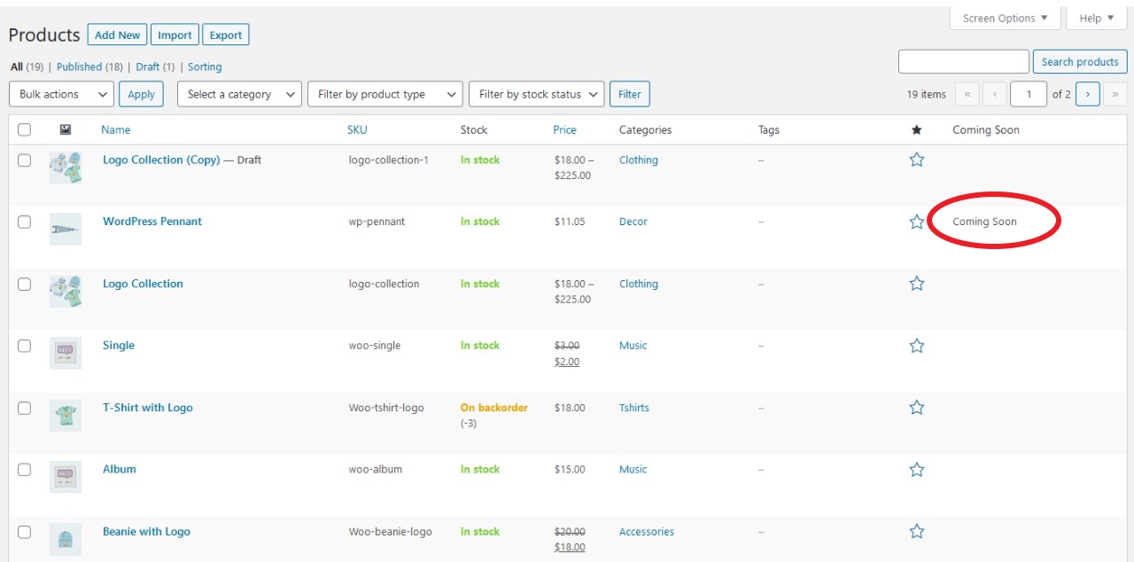
Task: Select the Album product checkbox
Action: [x=24, y=471]
